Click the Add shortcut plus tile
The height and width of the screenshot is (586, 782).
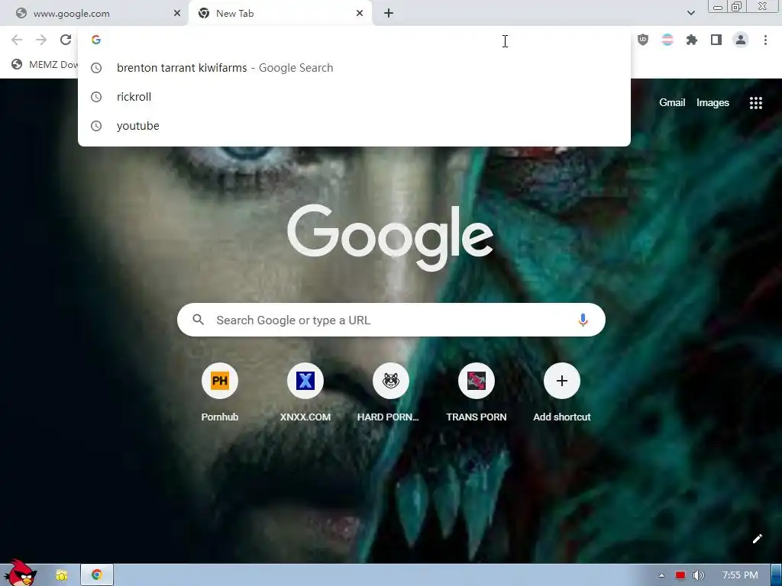click(x=561, y=393)
